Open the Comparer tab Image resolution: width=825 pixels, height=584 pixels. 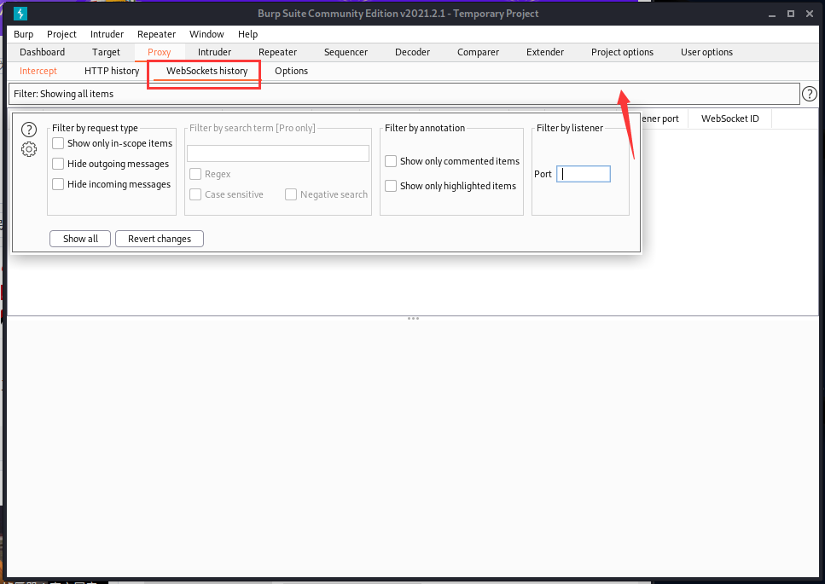pos(478,52)
